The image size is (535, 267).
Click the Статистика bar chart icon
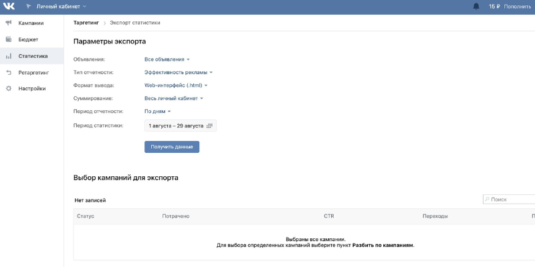pyautogui.click(x=9, y=56)
